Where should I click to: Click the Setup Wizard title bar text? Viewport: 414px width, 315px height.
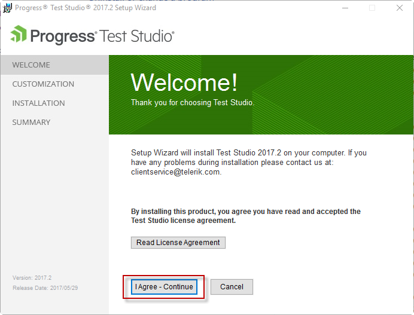coord(86,8)
